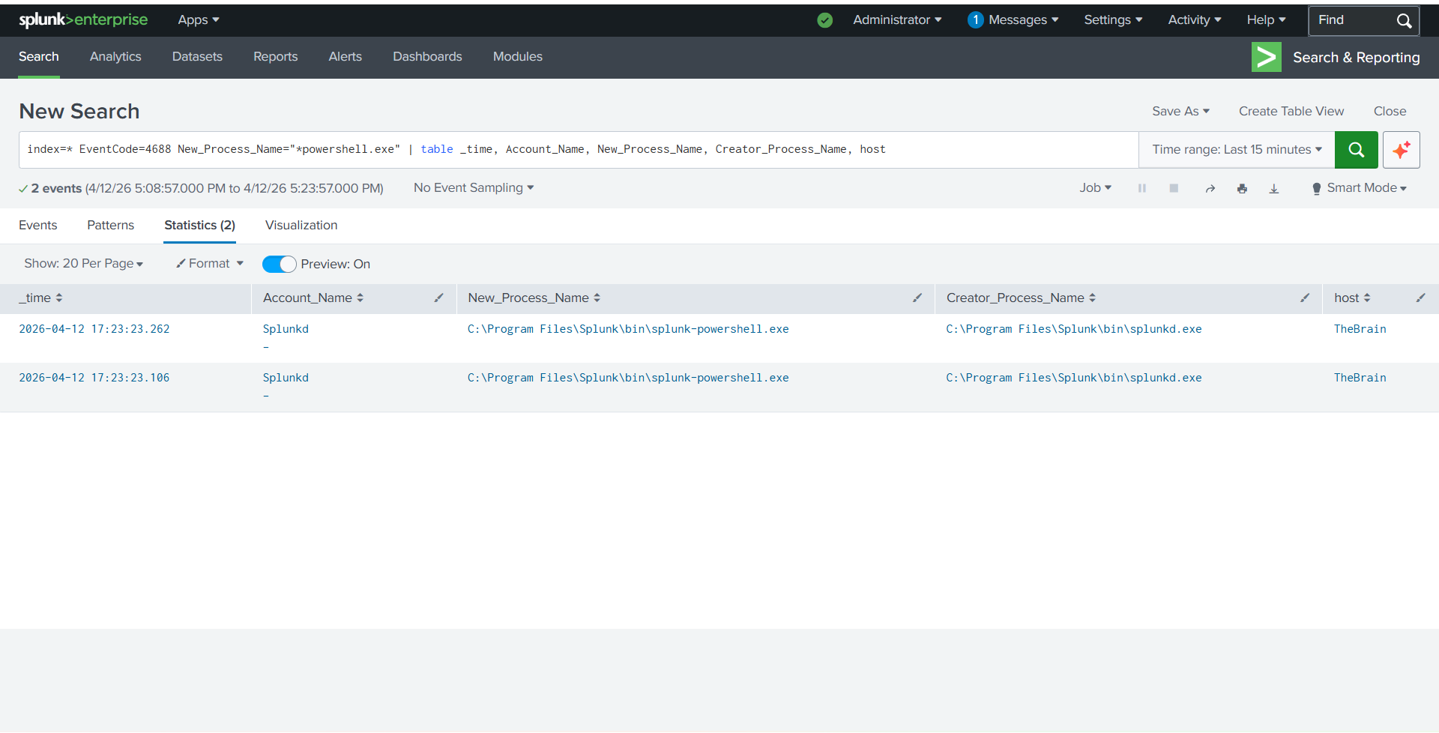Click timestamp 2026-04-12 17:23:23.106
The width and height of the screenshot is (1439, 733).
point(94,378)
